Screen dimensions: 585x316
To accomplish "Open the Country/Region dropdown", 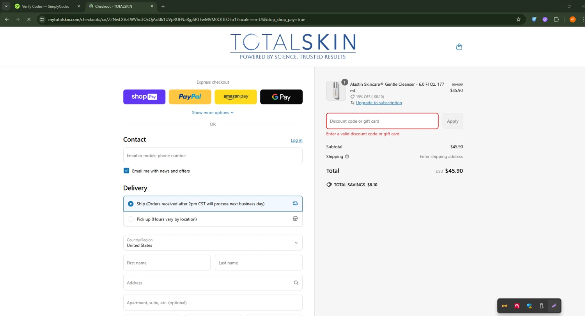I will tap(213, 243).
